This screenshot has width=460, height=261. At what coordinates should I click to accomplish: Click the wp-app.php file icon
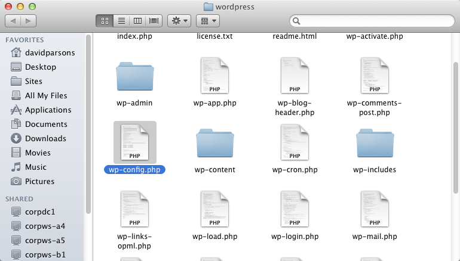point(215,76)
